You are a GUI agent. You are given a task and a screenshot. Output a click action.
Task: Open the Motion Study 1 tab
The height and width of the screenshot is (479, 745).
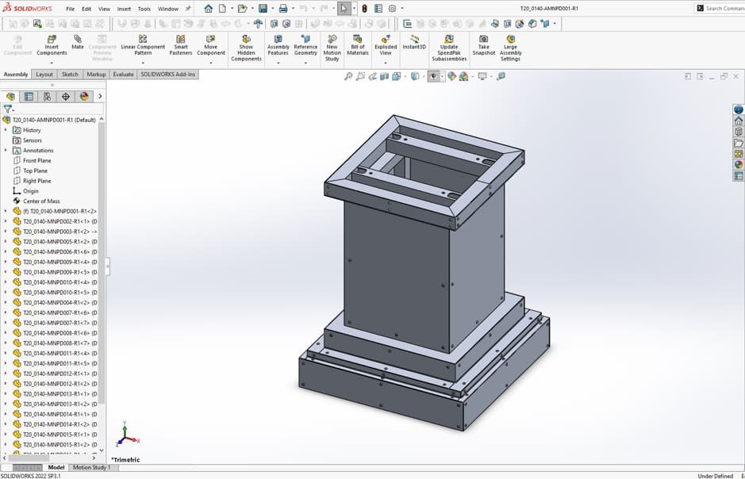click(90, 467)
